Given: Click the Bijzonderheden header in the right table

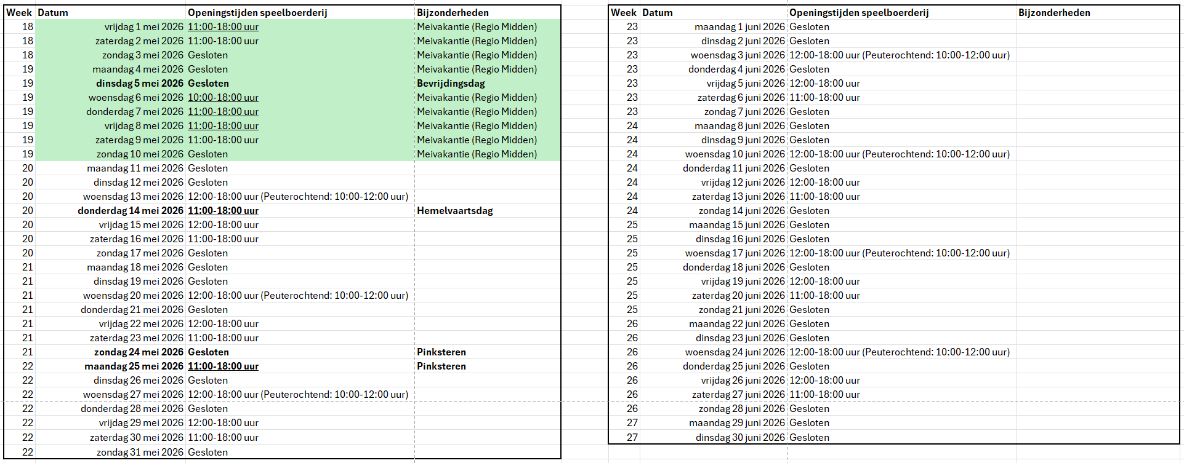Looking at the screenshot, I should [1053, 13].
